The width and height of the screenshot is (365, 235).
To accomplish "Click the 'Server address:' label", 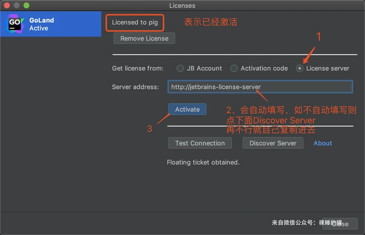I will tap(136, 87).
